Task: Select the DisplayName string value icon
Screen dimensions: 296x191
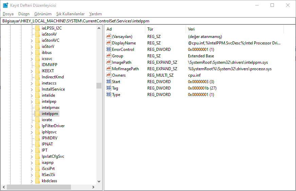Action: click(109, 43)
